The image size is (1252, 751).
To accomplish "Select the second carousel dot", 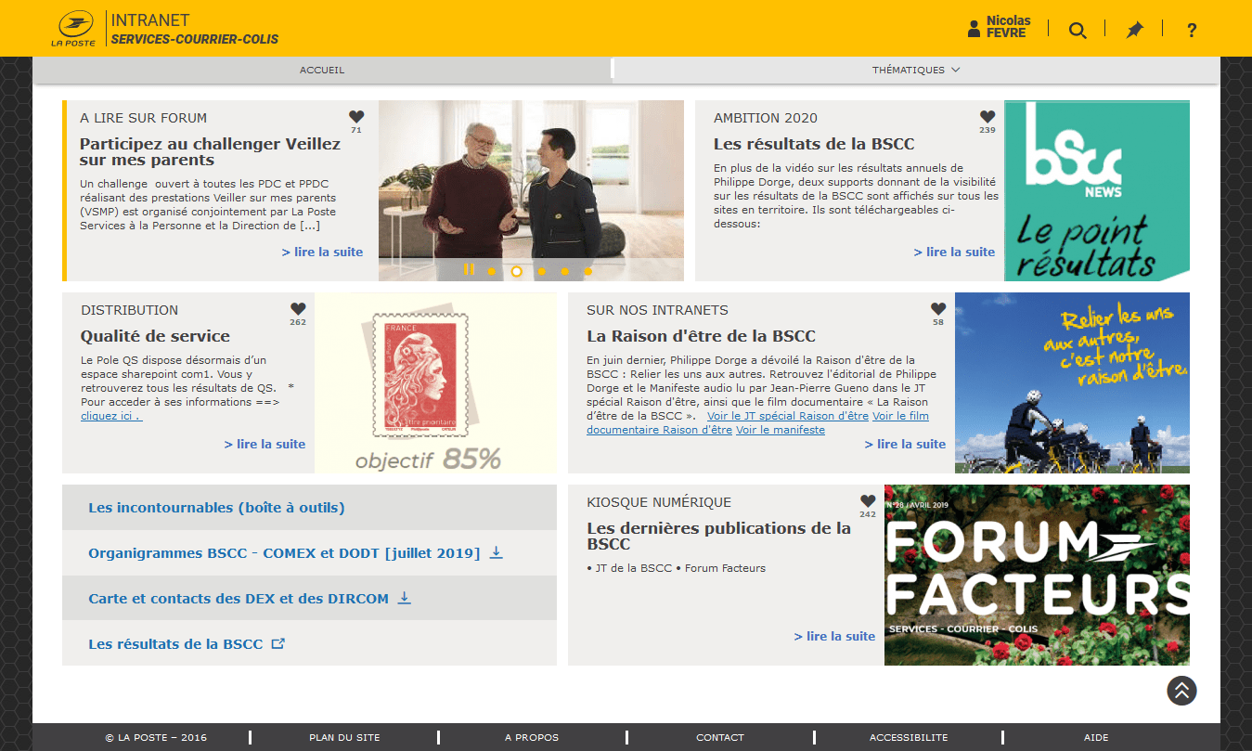I will click(x=517, y=272).
